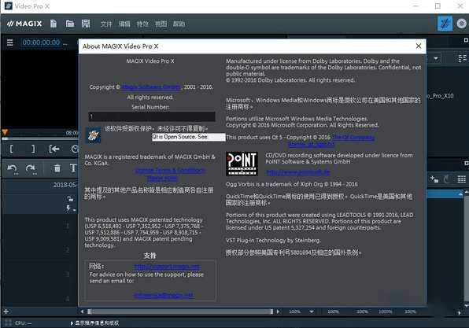
Task: Click the new project document icon
Action: tap(54, 24)
